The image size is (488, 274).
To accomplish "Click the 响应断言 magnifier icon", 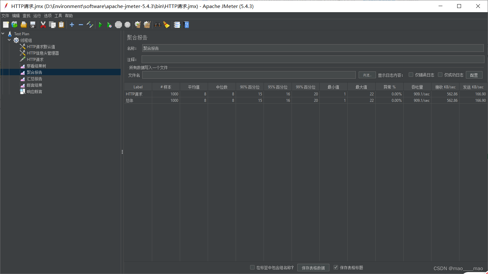I will 22,91.
